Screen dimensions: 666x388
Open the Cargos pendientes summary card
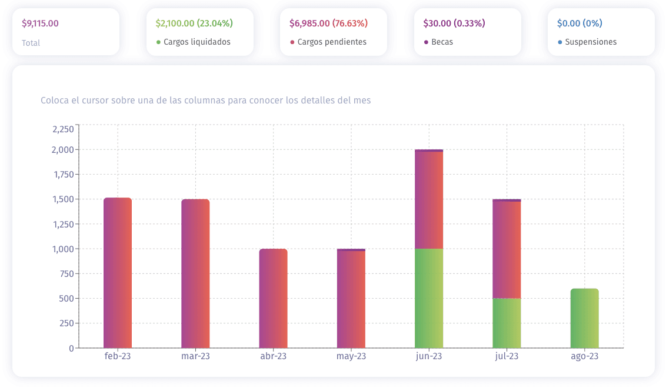point(334,32)
